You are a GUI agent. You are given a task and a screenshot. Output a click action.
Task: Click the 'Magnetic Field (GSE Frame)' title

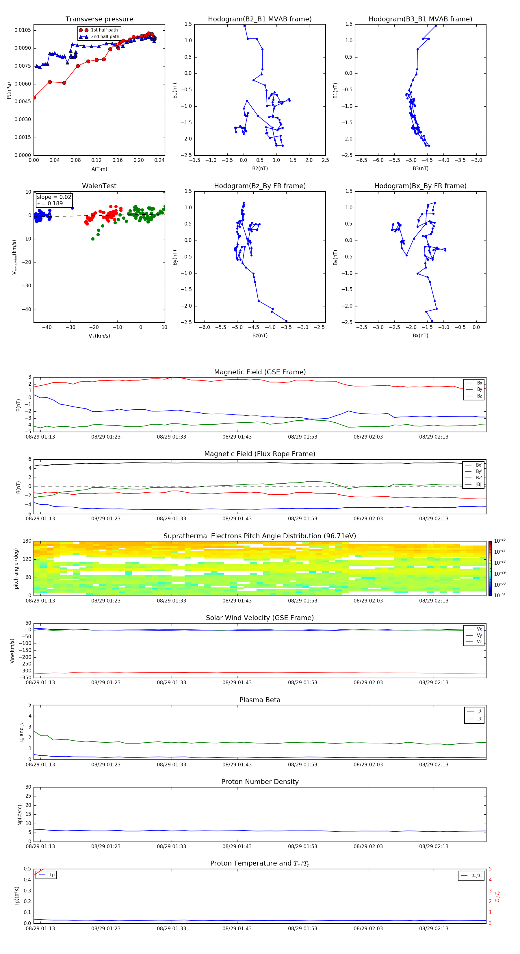point(260,372)
